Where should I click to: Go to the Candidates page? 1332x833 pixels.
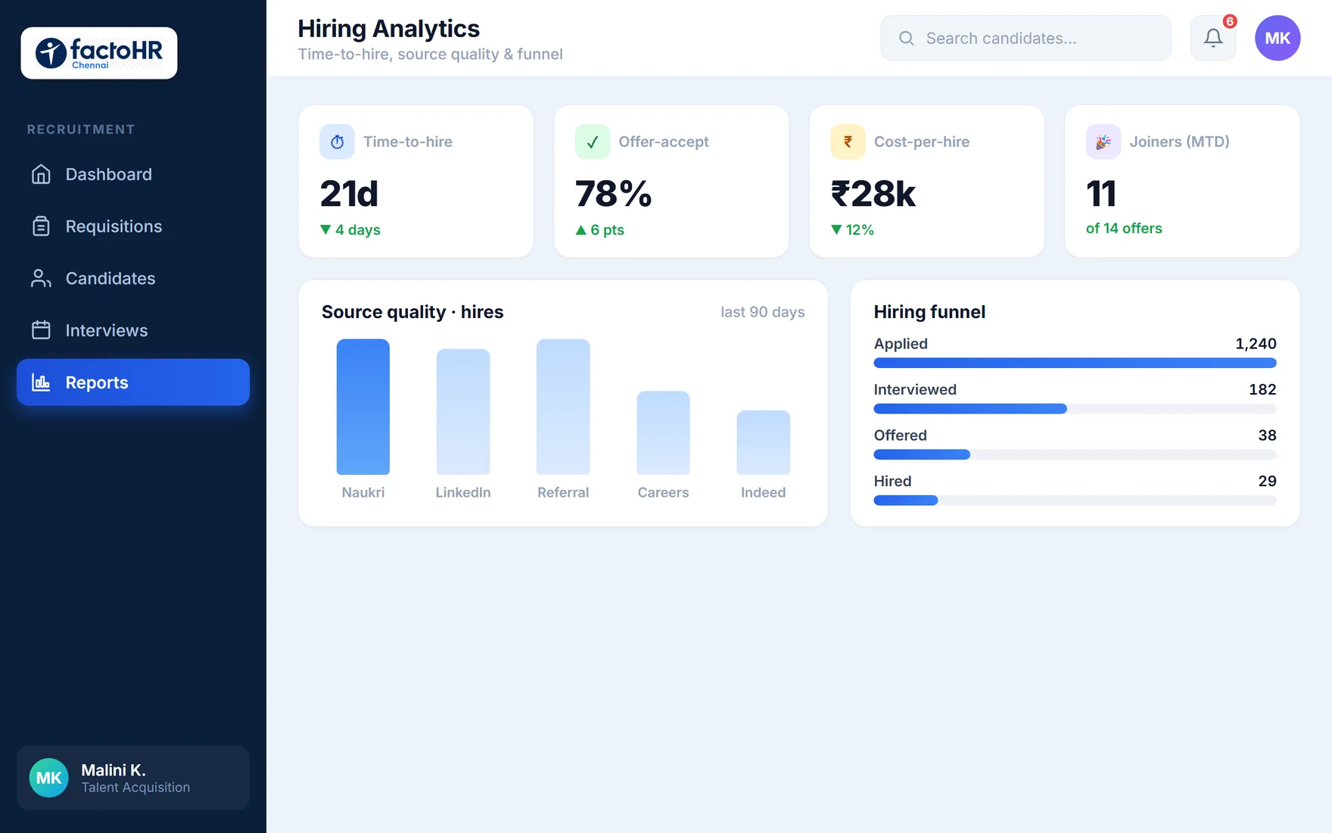coord(133,279)
